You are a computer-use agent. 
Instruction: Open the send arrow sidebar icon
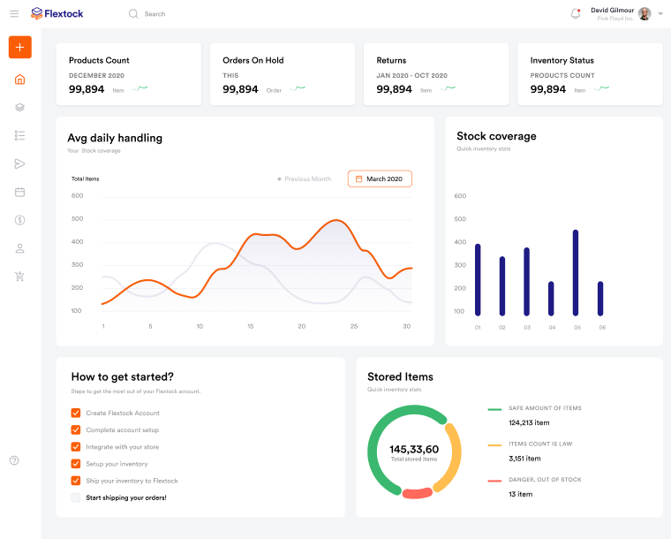click(19, 163)
